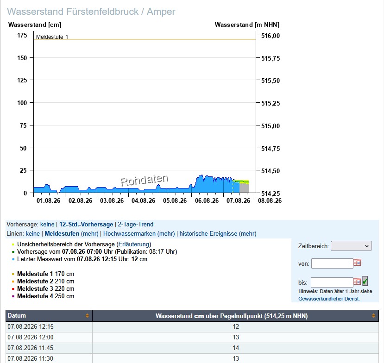Click value 12 in the water level table
This screenshot has height=363, width=384.
[236, 327]
